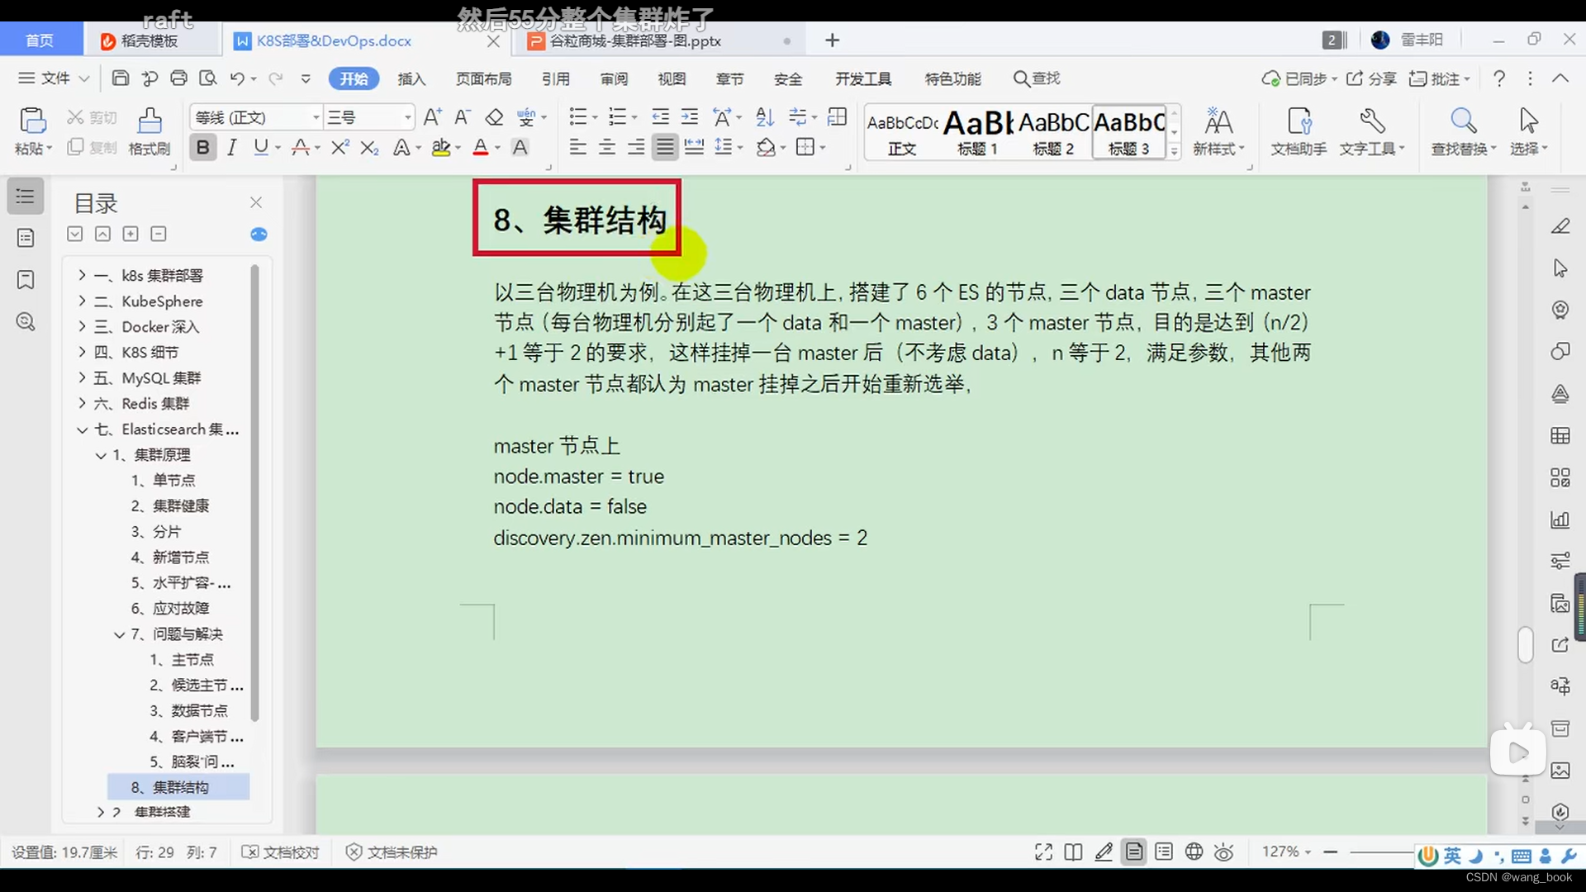The height and width of the screenshot is (892, 1586).
Task: Run 文档校对 from the status bar
Action: point(280,852)
